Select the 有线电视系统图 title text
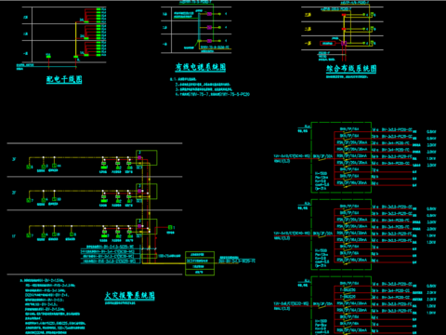The width and height of the screenshot is (446, 335). click(201, 67)
